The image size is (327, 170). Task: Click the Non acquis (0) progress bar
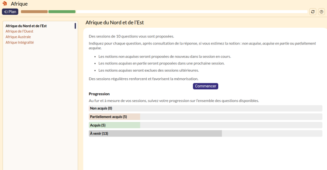tap(206, 108)
